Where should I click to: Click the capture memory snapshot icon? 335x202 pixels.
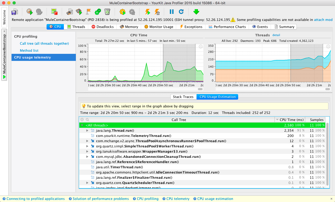(x=69, y=12)
